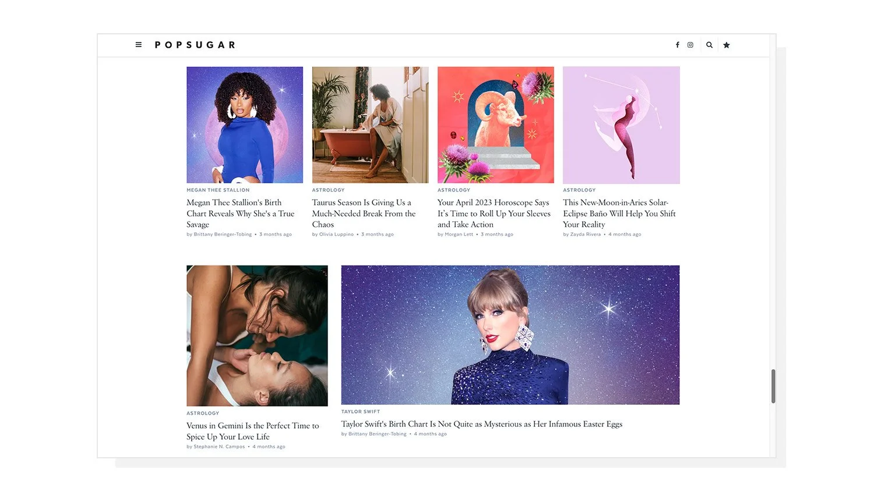This screenshot has width=874, height=495.
Task: Click the star favorites icon
Action: coord(727,45)
